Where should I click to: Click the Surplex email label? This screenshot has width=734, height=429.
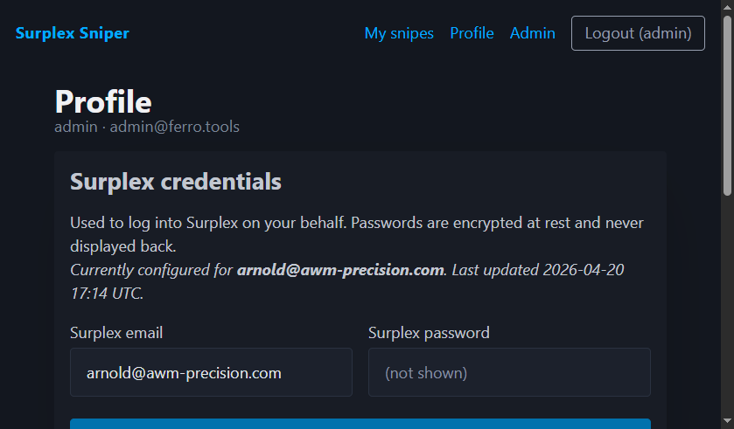pos(116,333)
